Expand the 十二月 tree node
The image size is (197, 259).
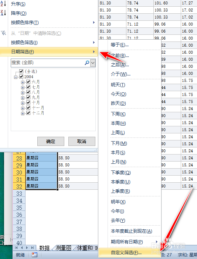23,113
